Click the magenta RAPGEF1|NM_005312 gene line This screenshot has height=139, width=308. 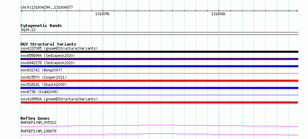coord(159,126)
